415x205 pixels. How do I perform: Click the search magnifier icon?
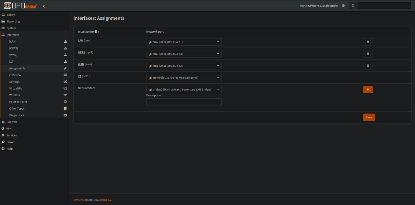[353, 5]
